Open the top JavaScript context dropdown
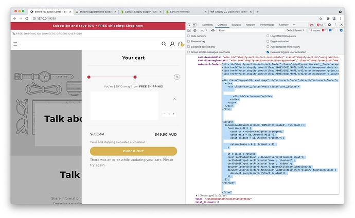The image size is (355, 218). (x=204, y=30)
